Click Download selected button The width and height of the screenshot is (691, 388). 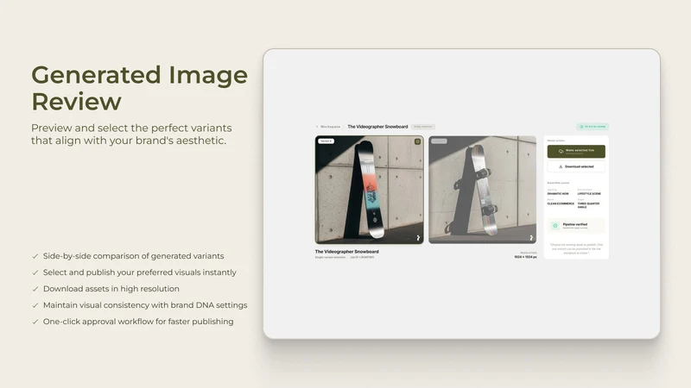[576, 166]
